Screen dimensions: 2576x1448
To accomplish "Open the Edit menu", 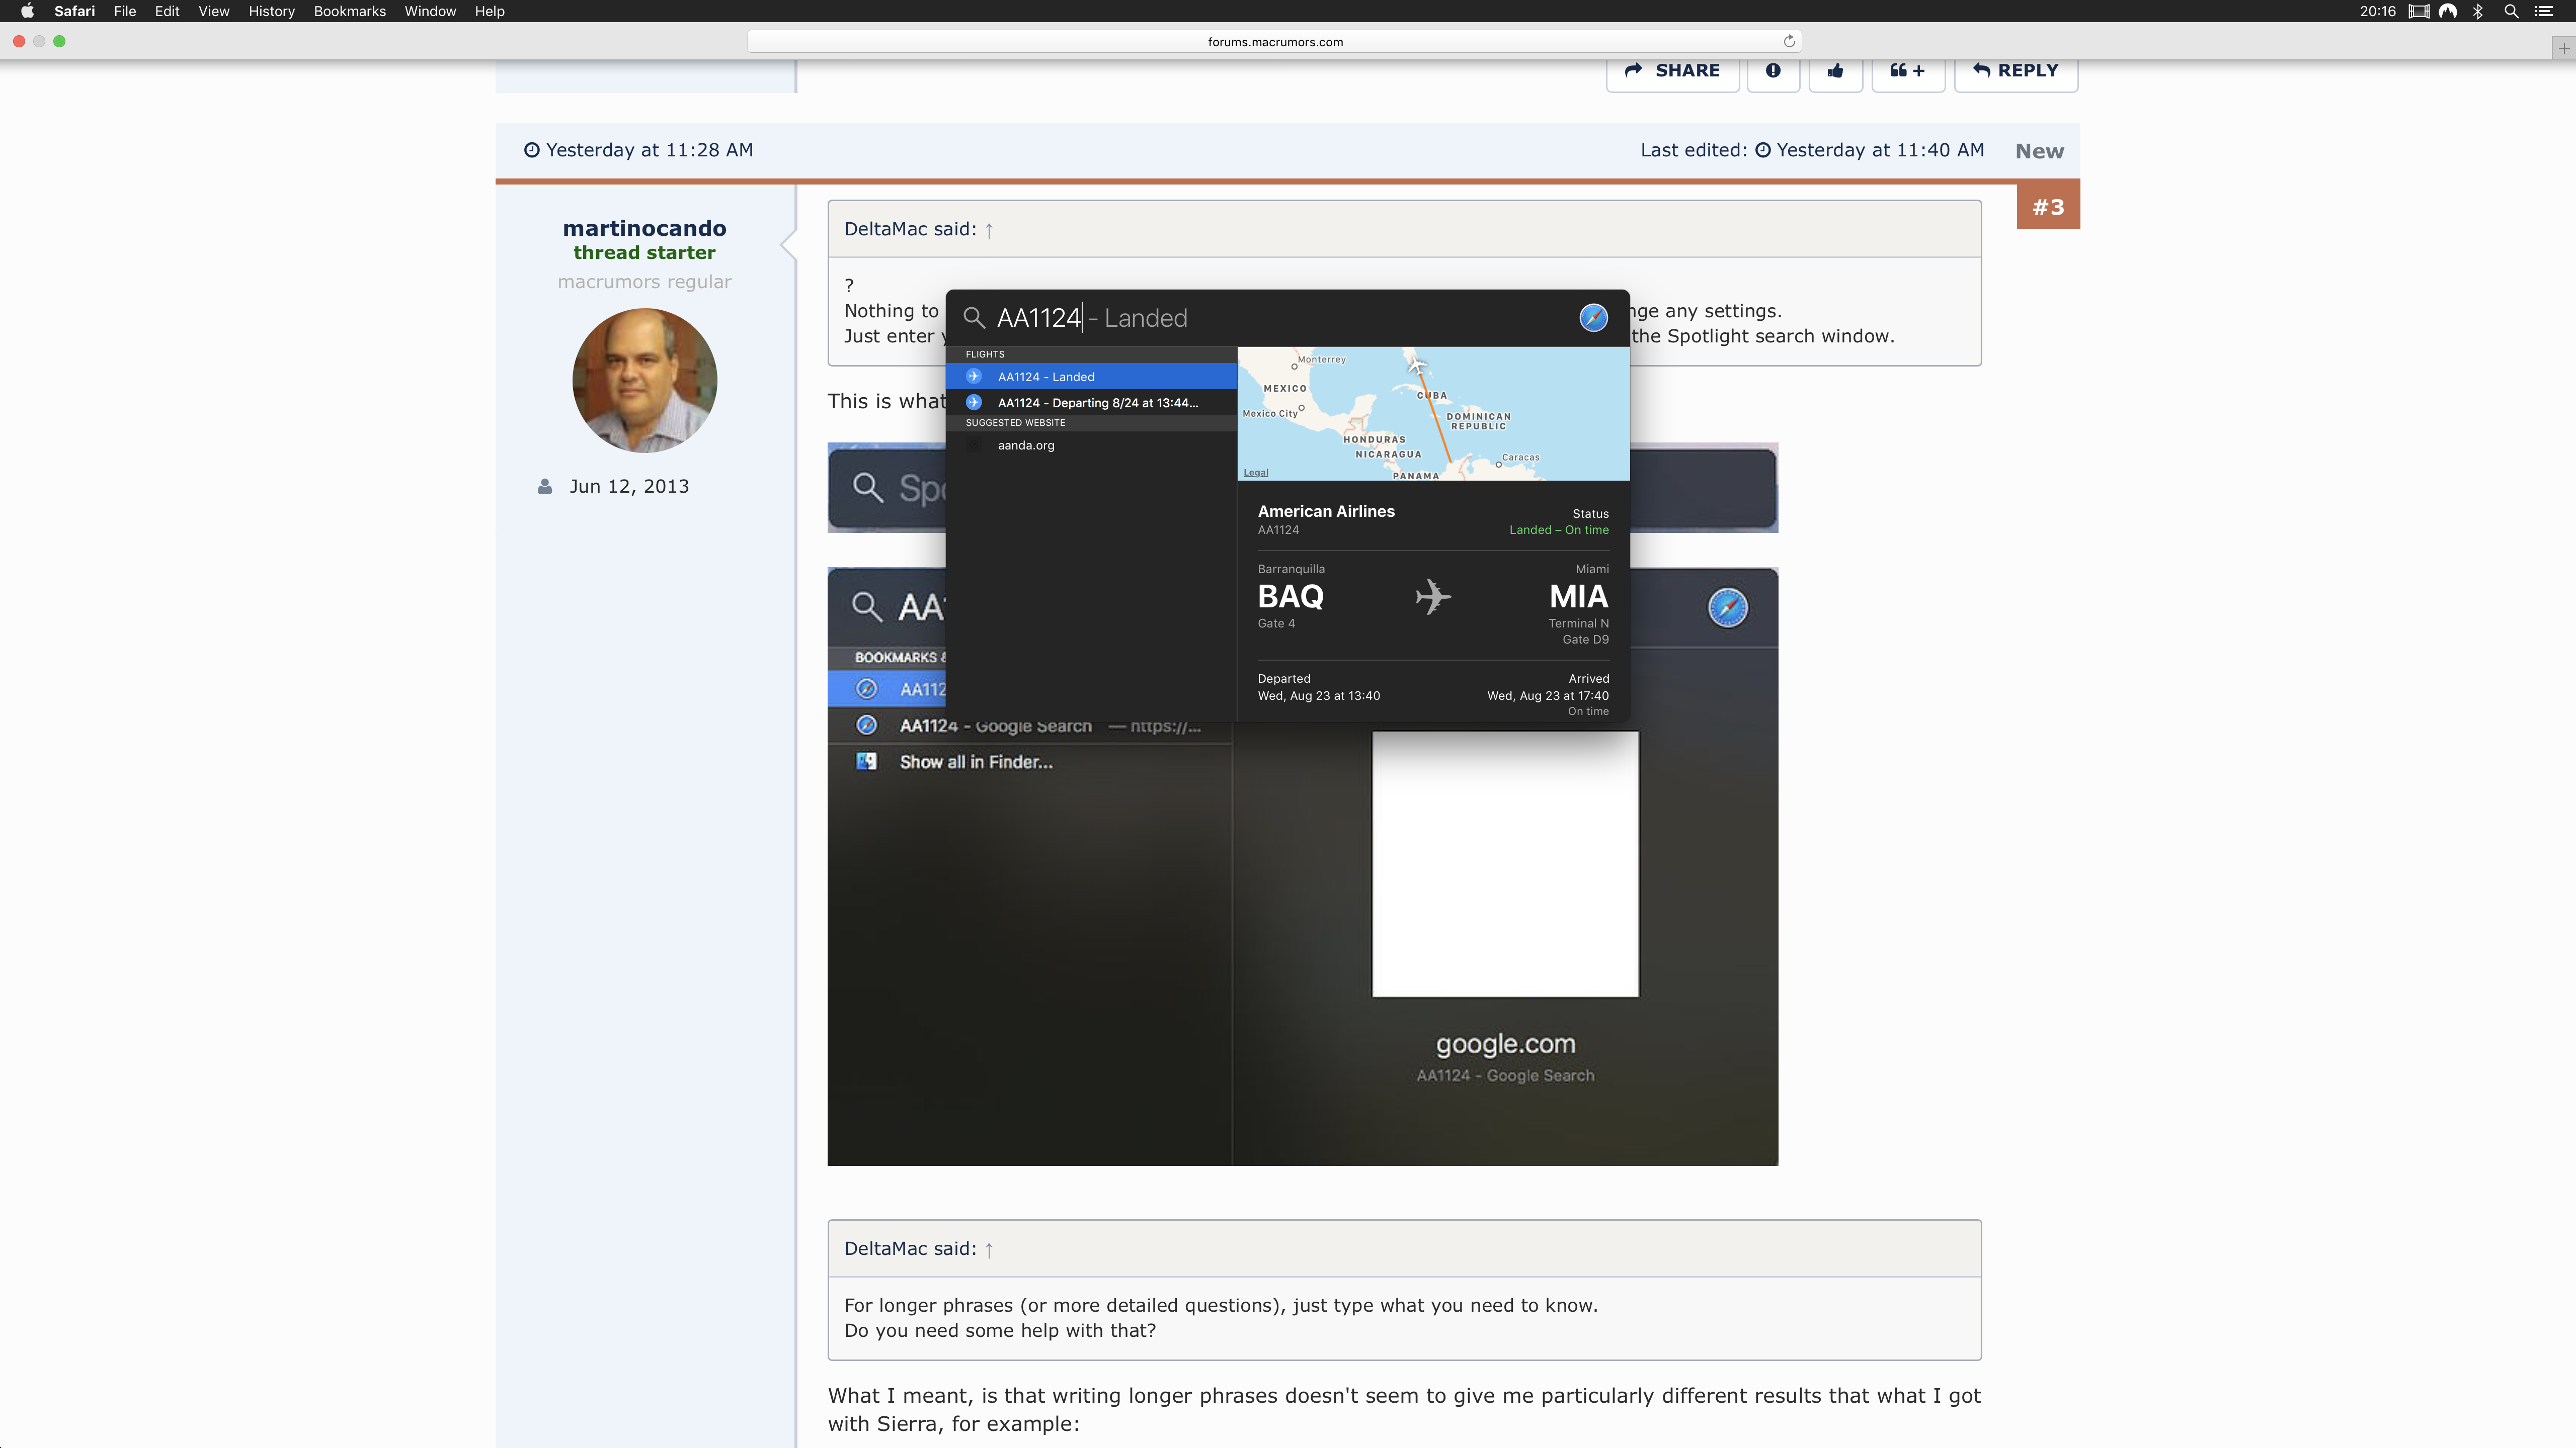I will 167,11.
